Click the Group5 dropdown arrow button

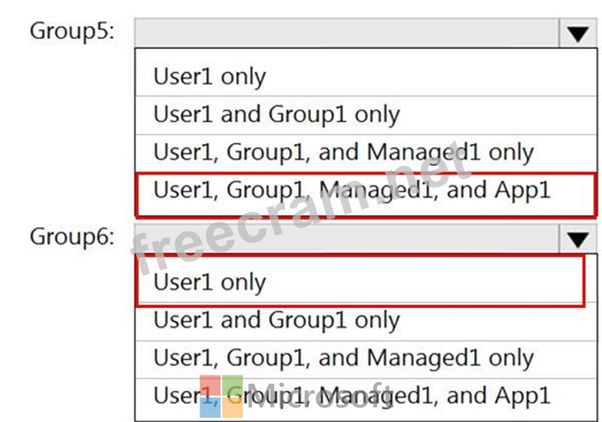(578, 33)
